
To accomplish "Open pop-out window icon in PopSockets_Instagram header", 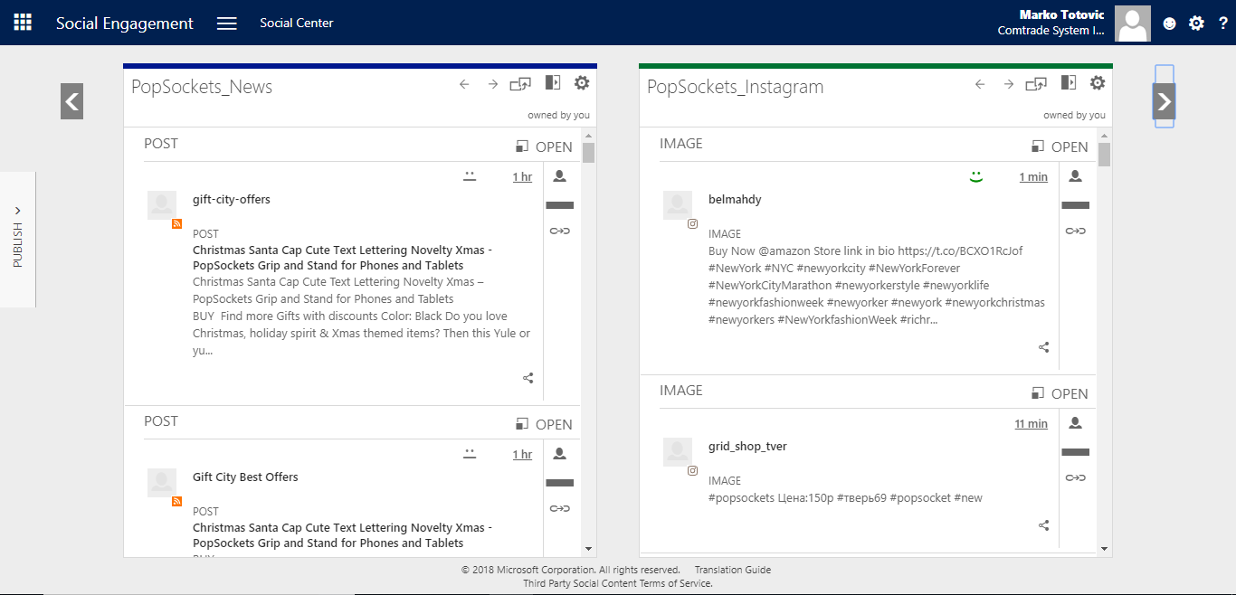I will [x=1036, y=84].
